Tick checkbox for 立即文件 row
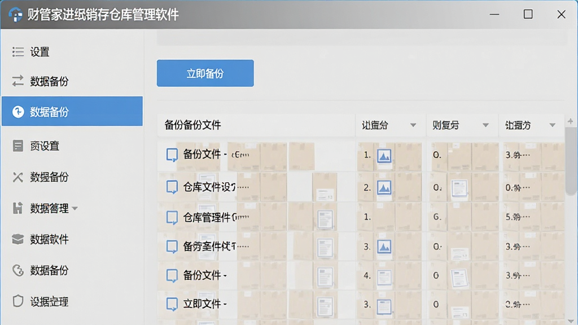This screenshot has width=578, height=325. 172,304
